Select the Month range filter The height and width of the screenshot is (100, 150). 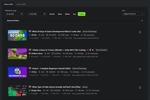point(67,14)
